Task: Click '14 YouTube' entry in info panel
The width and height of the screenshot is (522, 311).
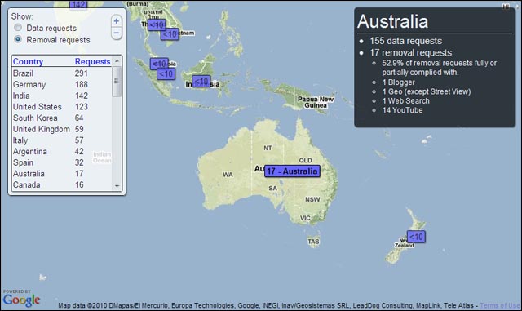Action: click(402, 110)
